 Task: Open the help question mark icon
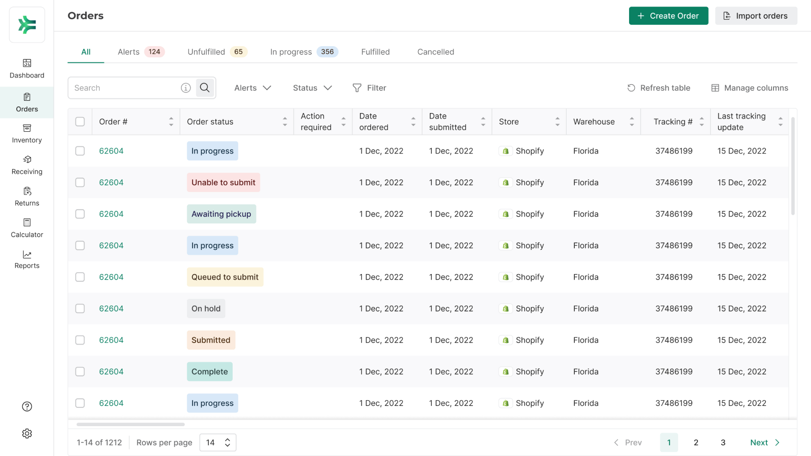point(27,406)
